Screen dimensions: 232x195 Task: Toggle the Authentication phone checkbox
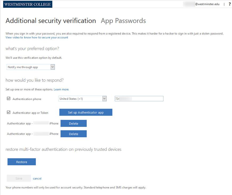coord(9,99)
